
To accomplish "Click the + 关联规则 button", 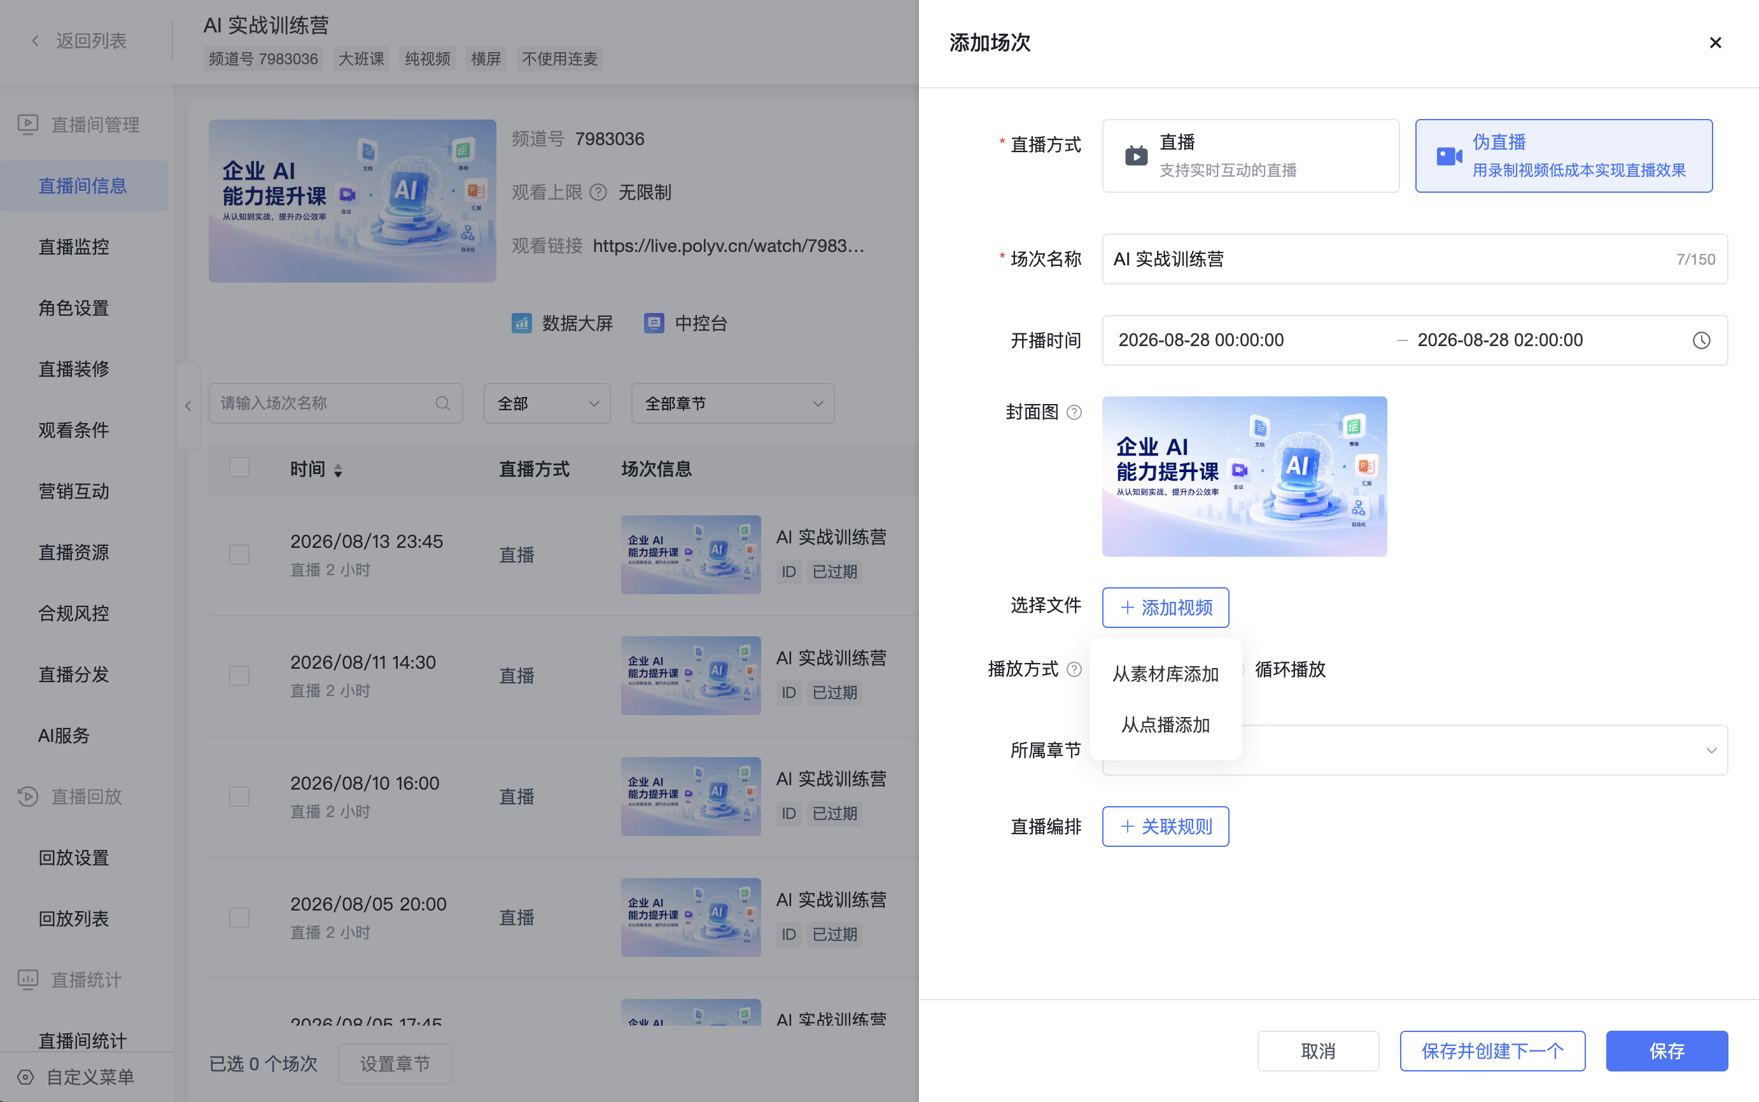I will [1165, 826].
